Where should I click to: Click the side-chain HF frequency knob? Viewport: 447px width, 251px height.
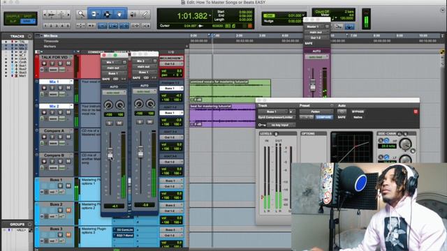405,144
